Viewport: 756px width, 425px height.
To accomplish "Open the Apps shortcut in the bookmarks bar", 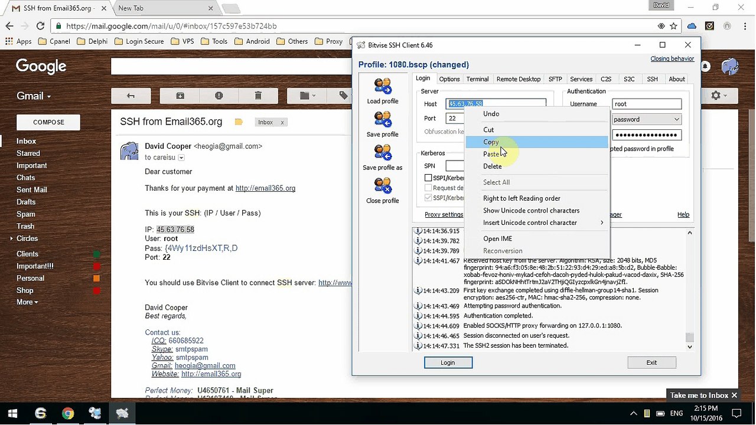I will point(18,41).
